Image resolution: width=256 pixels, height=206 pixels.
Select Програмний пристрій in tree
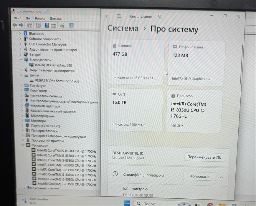pyautogui.click(x=48, y=141)
